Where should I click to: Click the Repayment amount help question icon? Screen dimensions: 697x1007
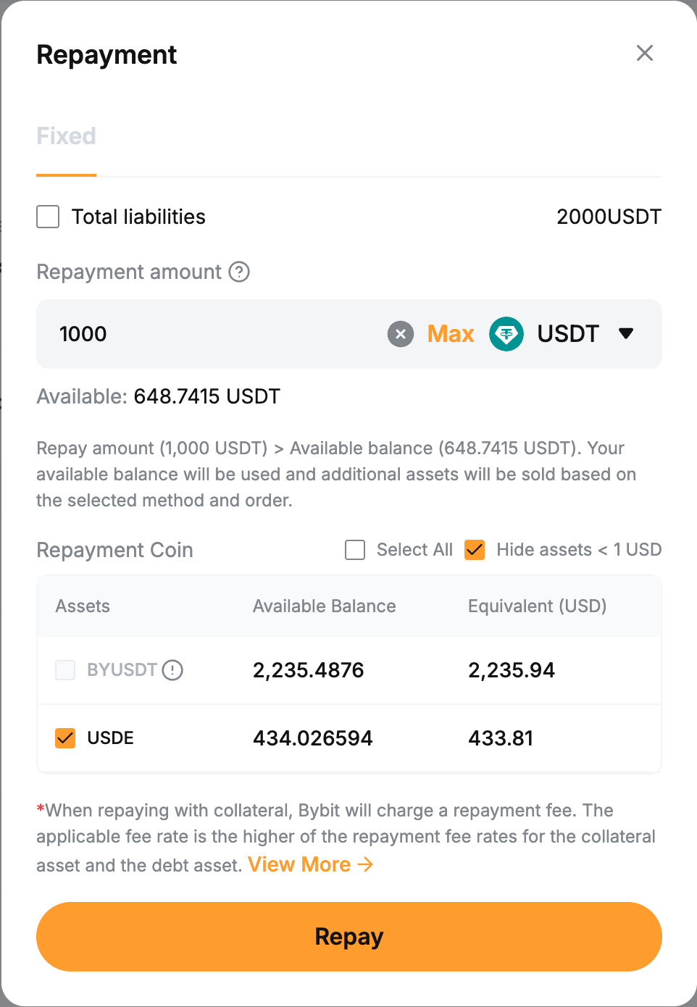tap(239, 272)
